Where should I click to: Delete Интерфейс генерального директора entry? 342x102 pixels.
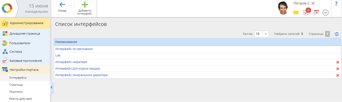(x=337, y=75)
